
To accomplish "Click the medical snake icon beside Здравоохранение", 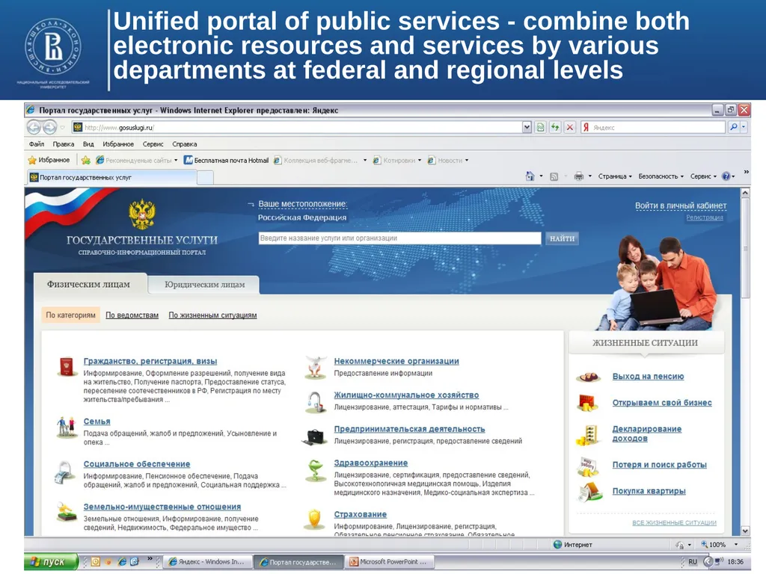I will 315,471.
